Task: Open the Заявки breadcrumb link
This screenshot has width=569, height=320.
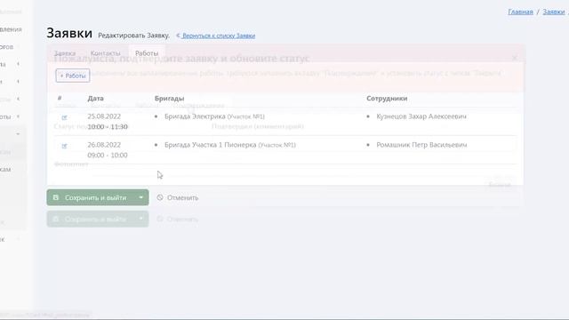Action: [x=554, y=12]
